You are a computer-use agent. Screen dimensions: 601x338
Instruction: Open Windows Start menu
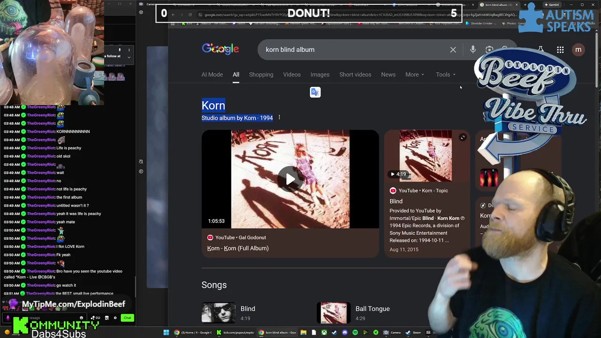166,332
